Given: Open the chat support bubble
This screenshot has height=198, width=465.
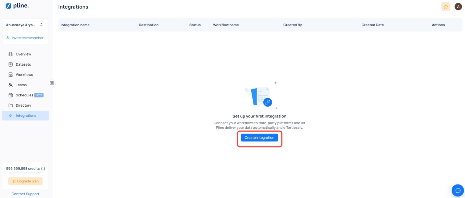Looking at the screenshot, I should [x=458, y=190].
